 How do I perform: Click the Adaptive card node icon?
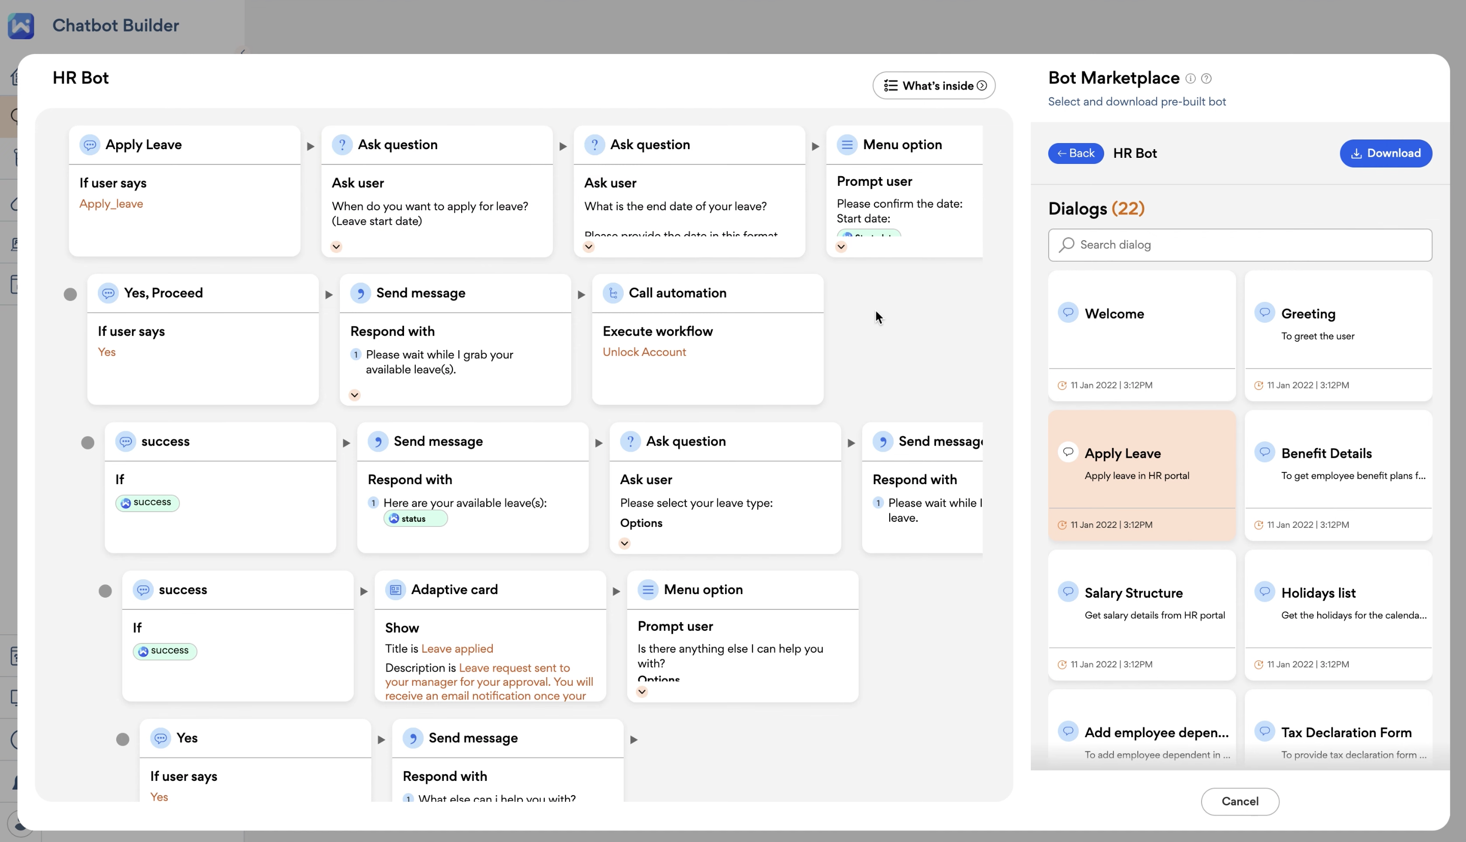pos(395,590)
